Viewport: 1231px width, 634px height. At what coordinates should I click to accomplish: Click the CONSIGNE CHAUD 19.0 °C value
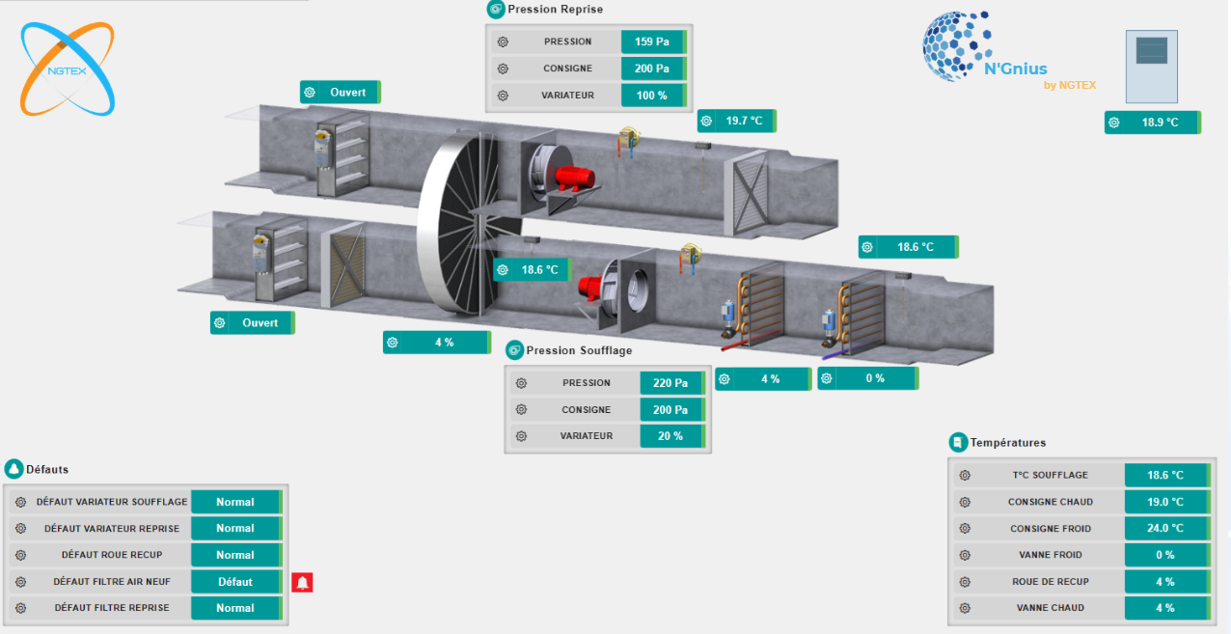1165,502
